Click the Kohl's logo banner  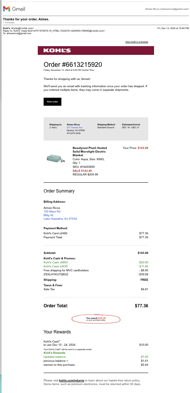96,50
